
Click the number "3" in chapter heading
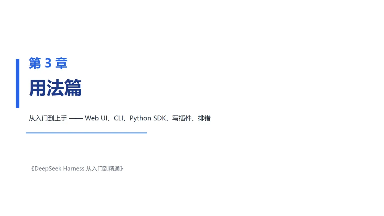(48, 63)
